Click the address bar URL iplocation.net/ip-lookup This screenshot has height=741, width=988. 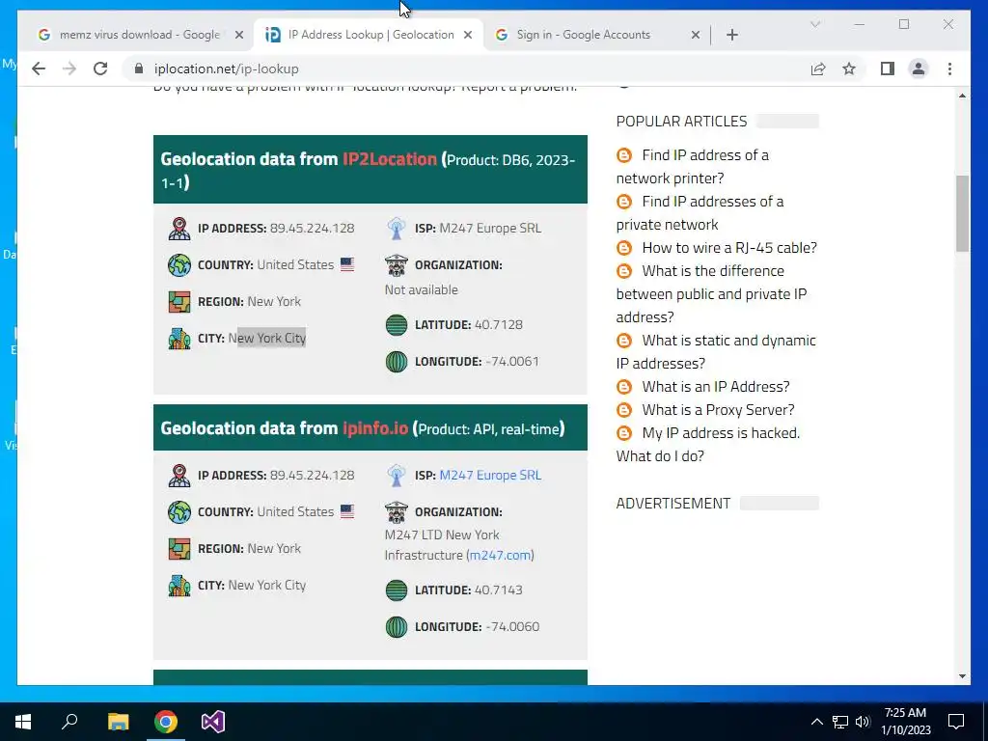[x=226, y=69]
